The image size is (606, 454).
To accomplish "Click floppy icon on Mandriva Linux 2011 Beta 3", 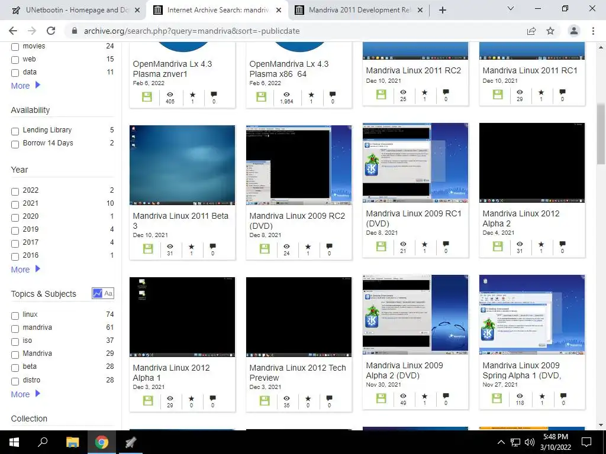I will [148, 249].
